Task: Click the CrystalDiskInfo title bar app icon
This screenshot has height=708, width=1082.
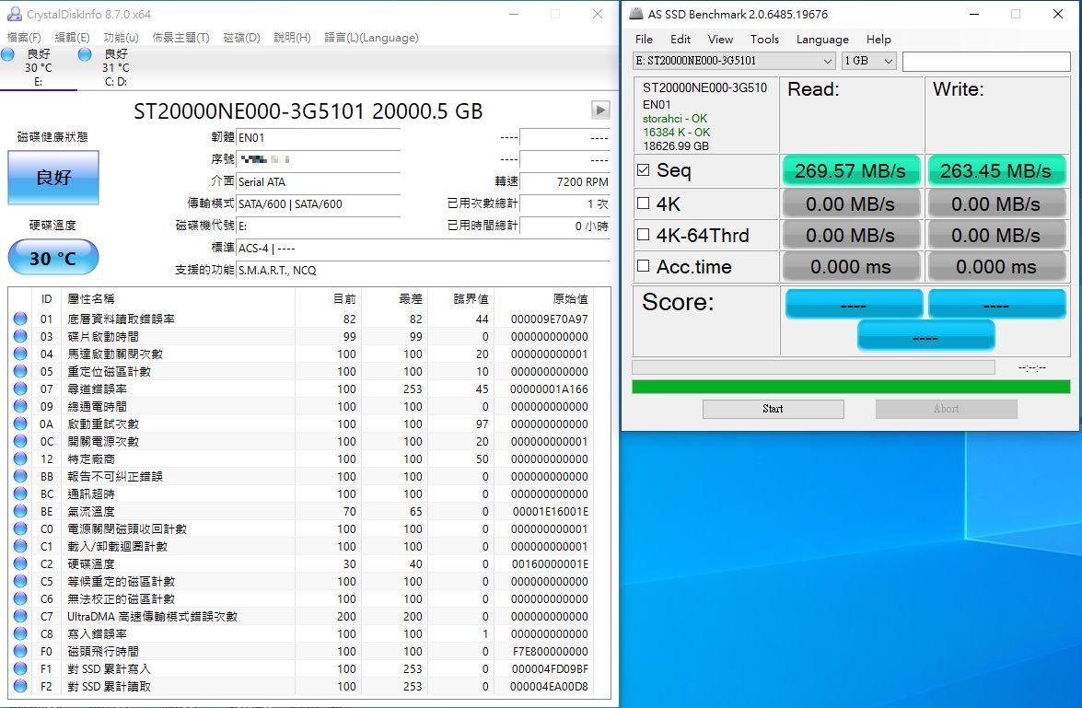Action: click(x=13, y=14)
